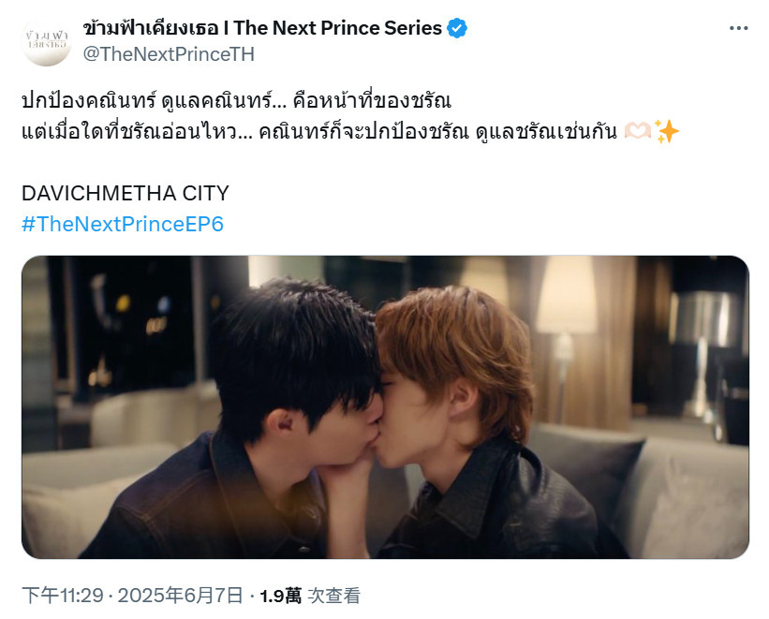Visit the @TheNextPrinceTH handle
This screenshot has width=769, height=619.
169,54
